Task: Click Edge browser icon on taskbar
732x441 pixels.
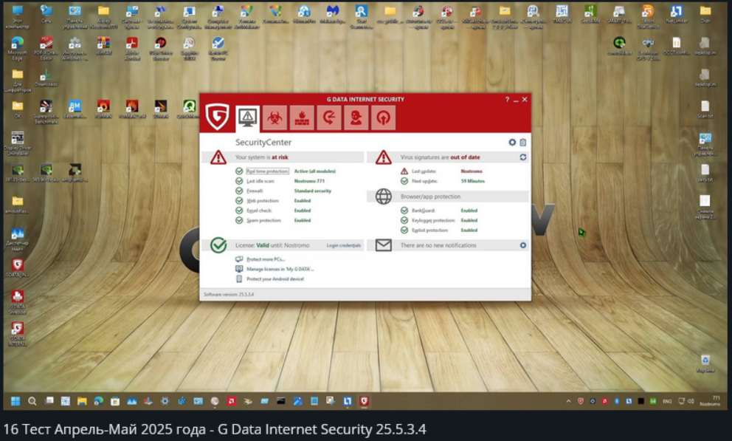Action: click(x=98, y=401)
